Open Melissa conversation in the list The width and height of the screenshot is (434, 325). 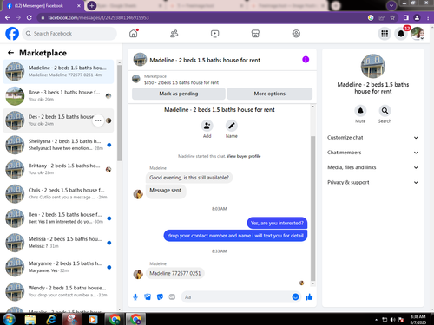pyautogui.click(x=58, y=243)
